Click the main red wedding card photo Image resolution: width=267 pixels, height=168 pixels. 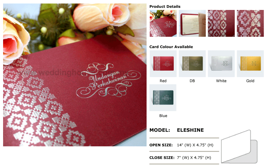coord(75,75)
